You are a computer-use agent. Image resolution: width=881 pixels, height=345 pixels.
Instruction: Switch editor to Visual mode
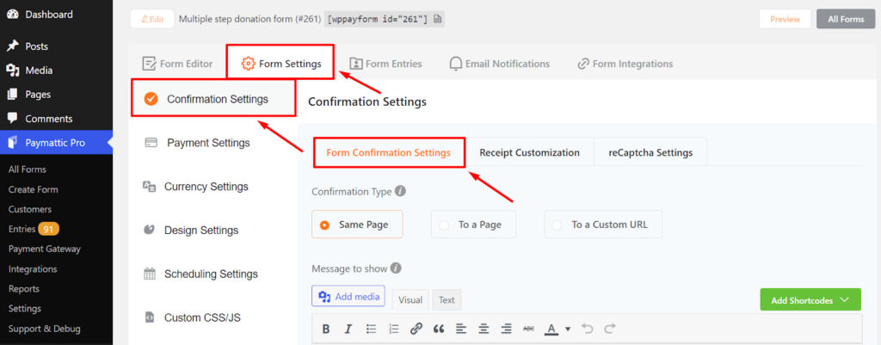point(410,300)
